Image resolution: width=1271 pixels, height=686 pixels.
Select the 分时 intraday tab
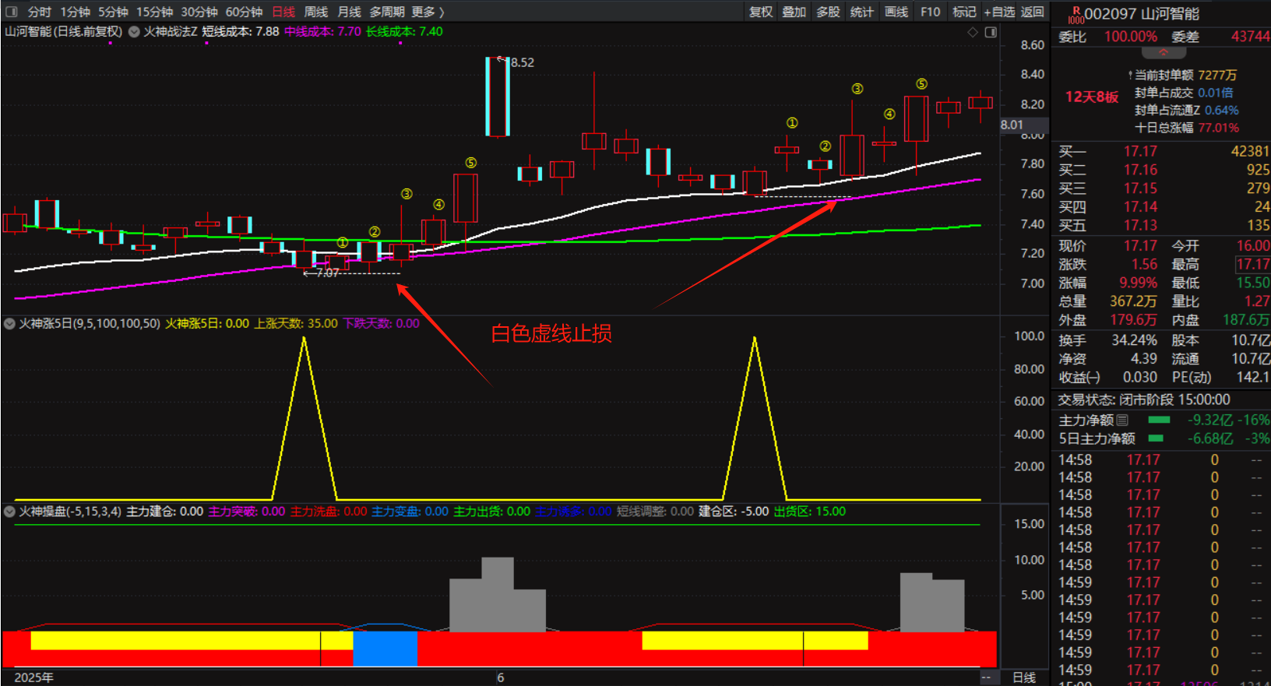point(39,12)
